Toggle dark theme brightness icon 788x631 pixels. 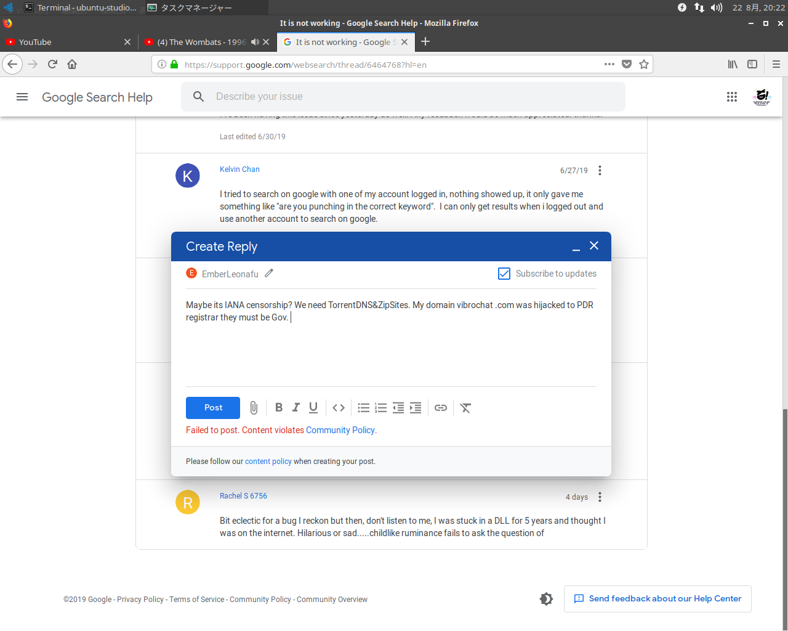point(546,599)
